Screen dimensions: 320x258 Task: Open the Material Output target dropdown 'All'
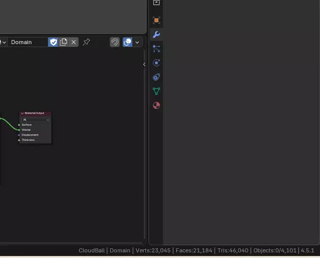pyautogui.click(x=36, y=120)
